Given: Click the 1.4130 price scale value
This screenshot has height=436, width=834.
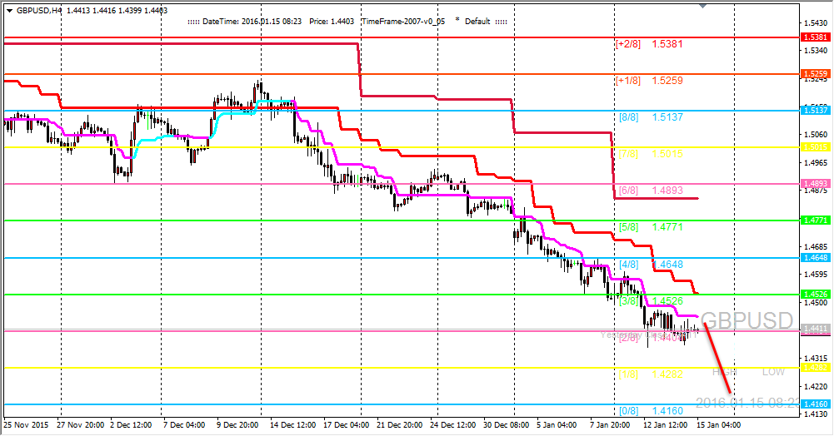Looking at the screenshot, I should (816, 414).
